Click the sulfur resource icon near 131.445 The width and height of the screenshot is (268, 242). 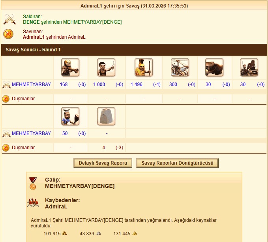[x=134, y=233]
